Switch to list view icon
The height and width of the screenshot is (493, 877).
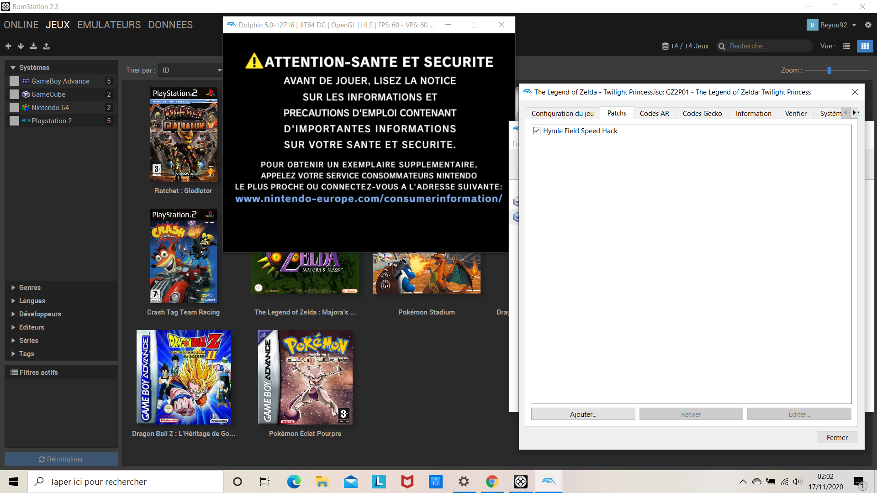pyautogui.click(x=846, y=46)
